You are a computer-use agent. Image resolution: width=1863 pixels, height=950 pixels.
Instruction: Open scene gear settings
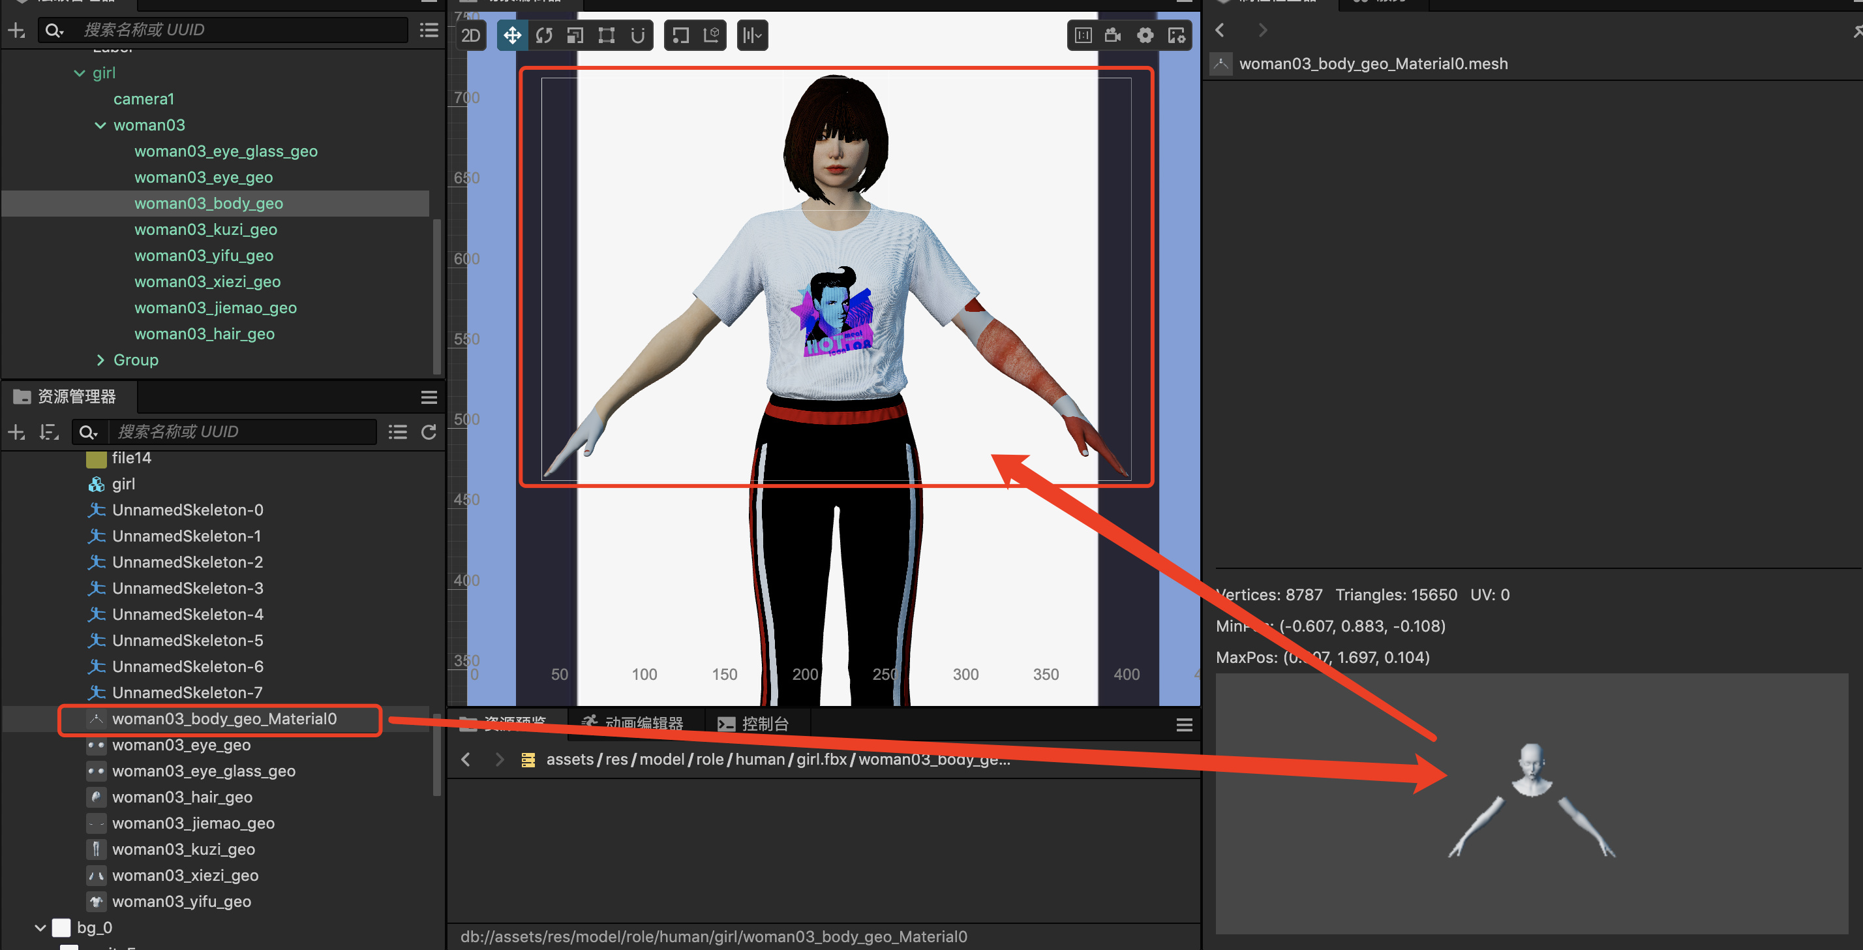1145,35
